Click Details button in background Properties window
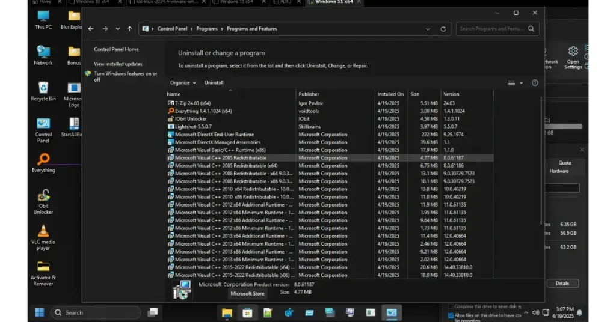Screen dimensions: 616x322 tap(562, 283)
